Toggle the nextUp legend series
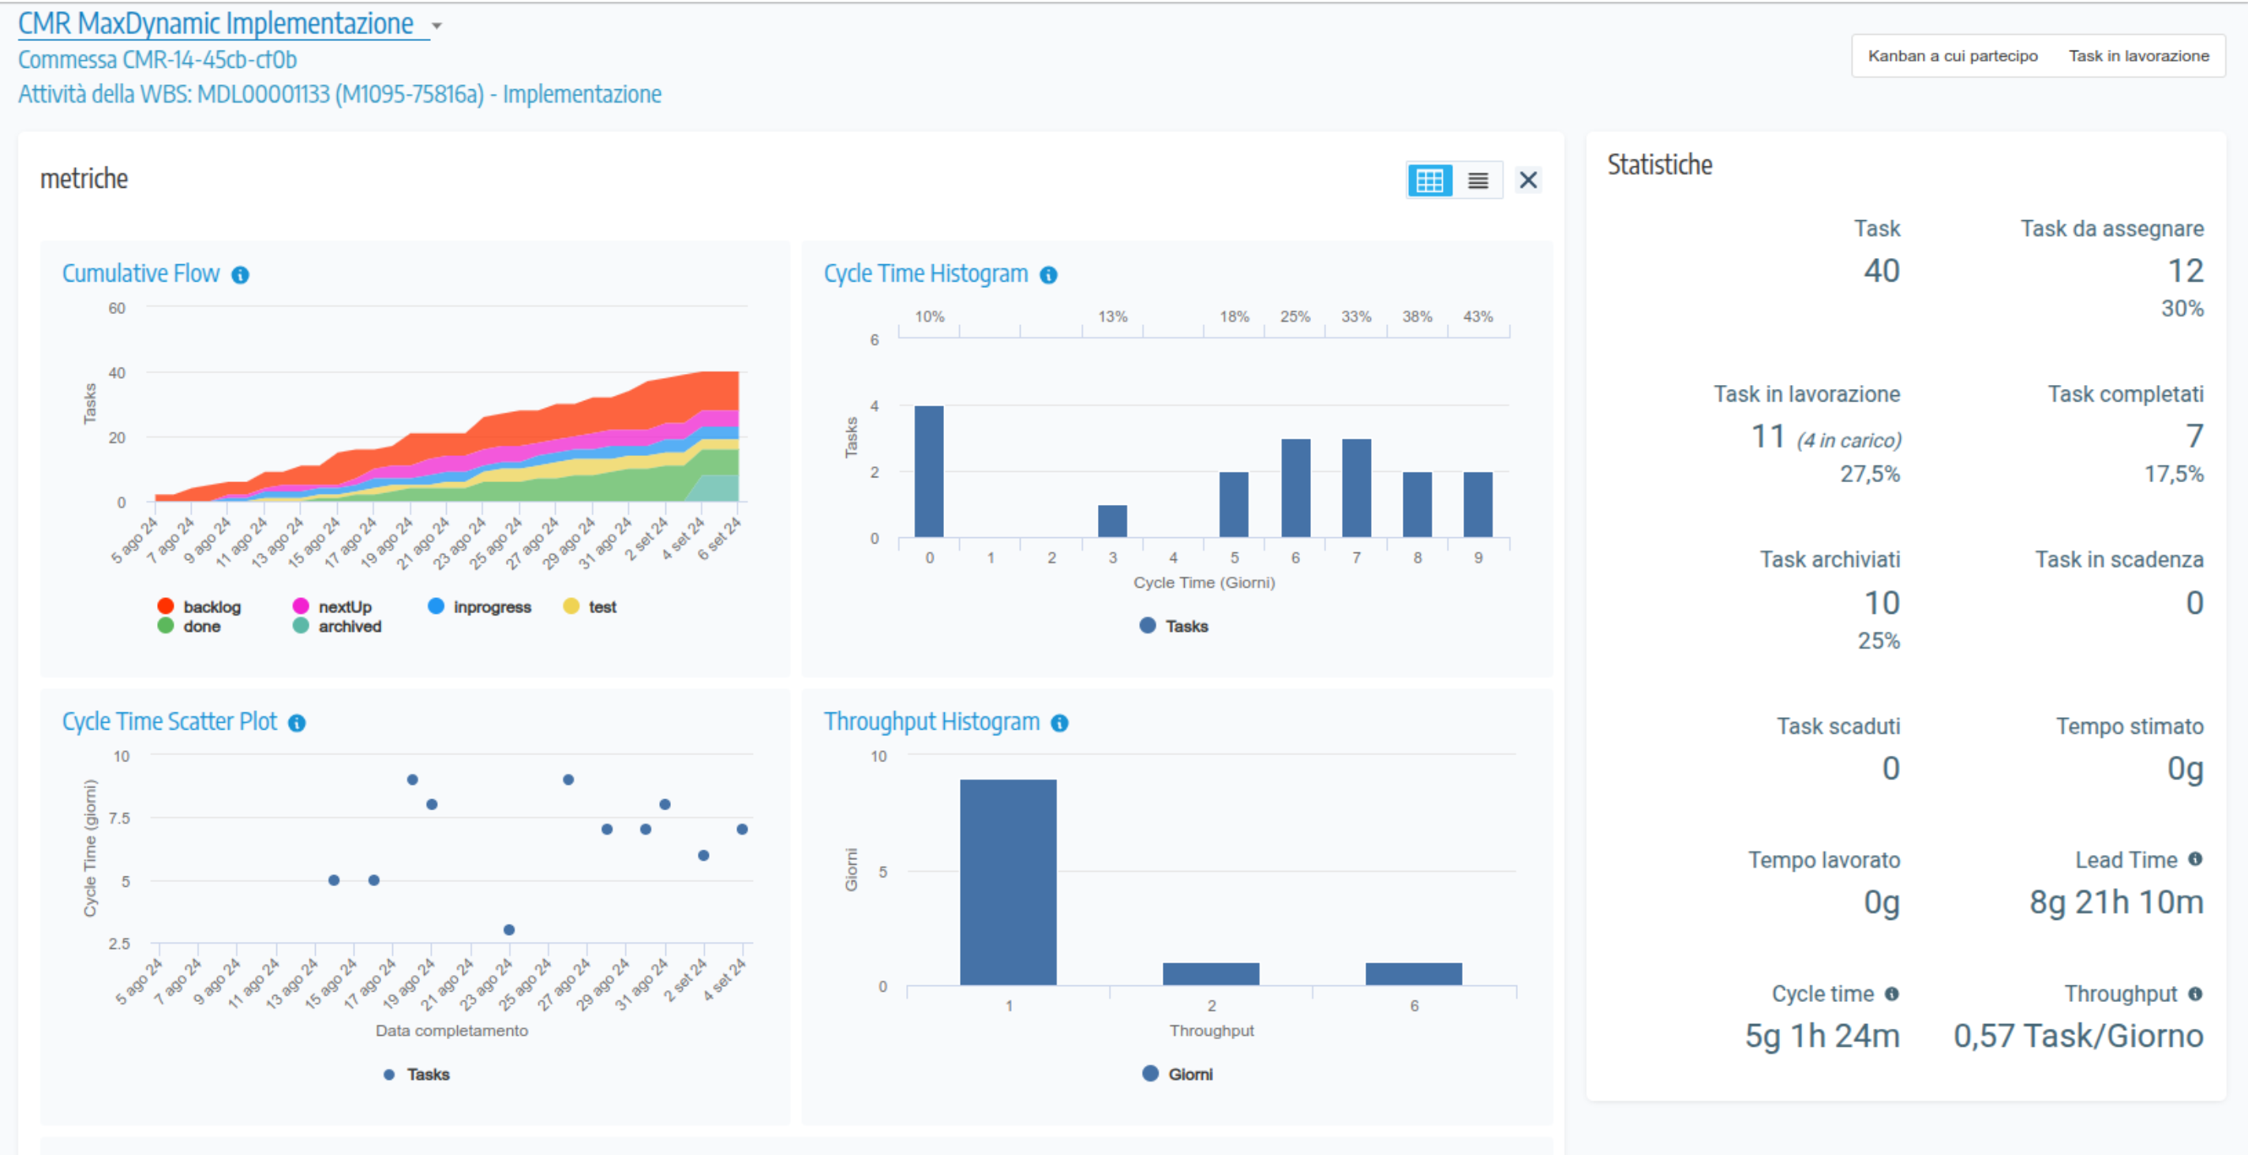 332,606
